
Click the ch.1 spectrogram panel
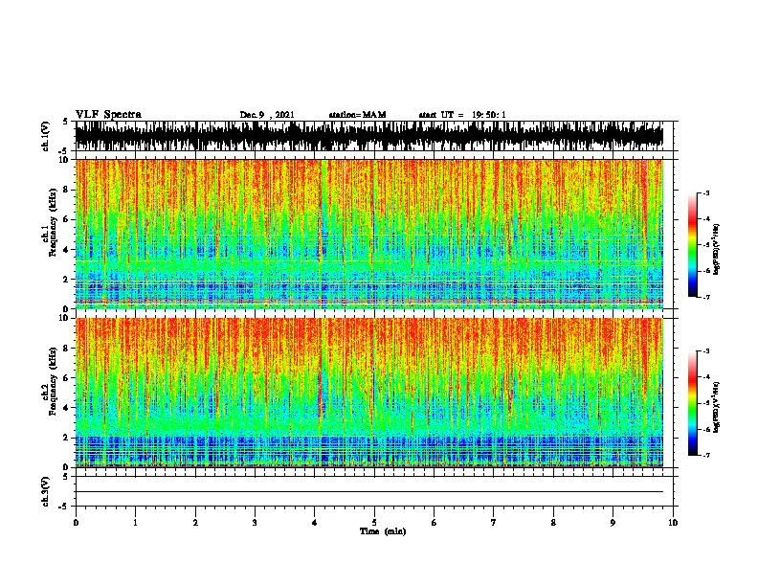pyautogui.click(x=369, y=234)
